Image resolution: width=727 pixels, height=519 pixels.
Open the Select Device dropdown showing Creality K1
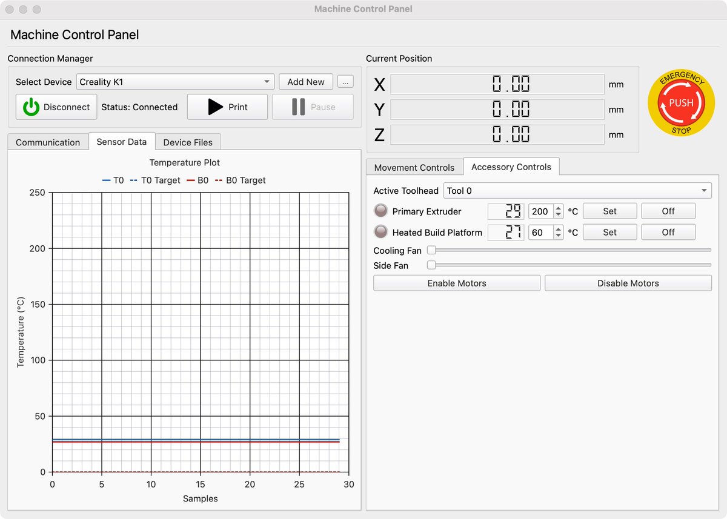tap(175, 82)
